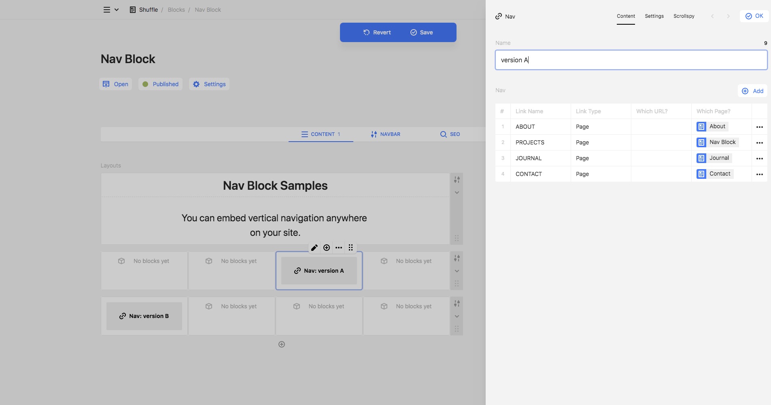Image resolution: width=771 pixels, height=405 pixels.
Task: Expand the chevron of the version B row
Action: pos(457,316)
